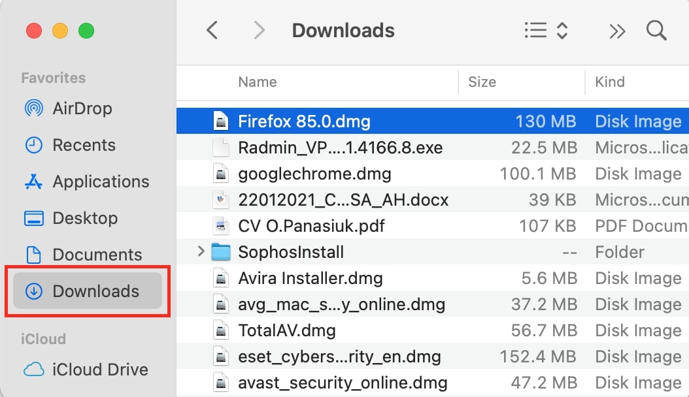Click the Applications sidebar icon
This screenshot has width=689, height=397.
[34, 181]
